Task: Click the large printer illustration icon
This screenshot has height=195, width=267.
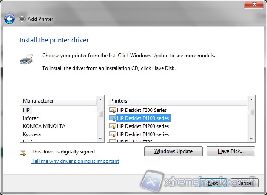Action: (x=26, y=59)
